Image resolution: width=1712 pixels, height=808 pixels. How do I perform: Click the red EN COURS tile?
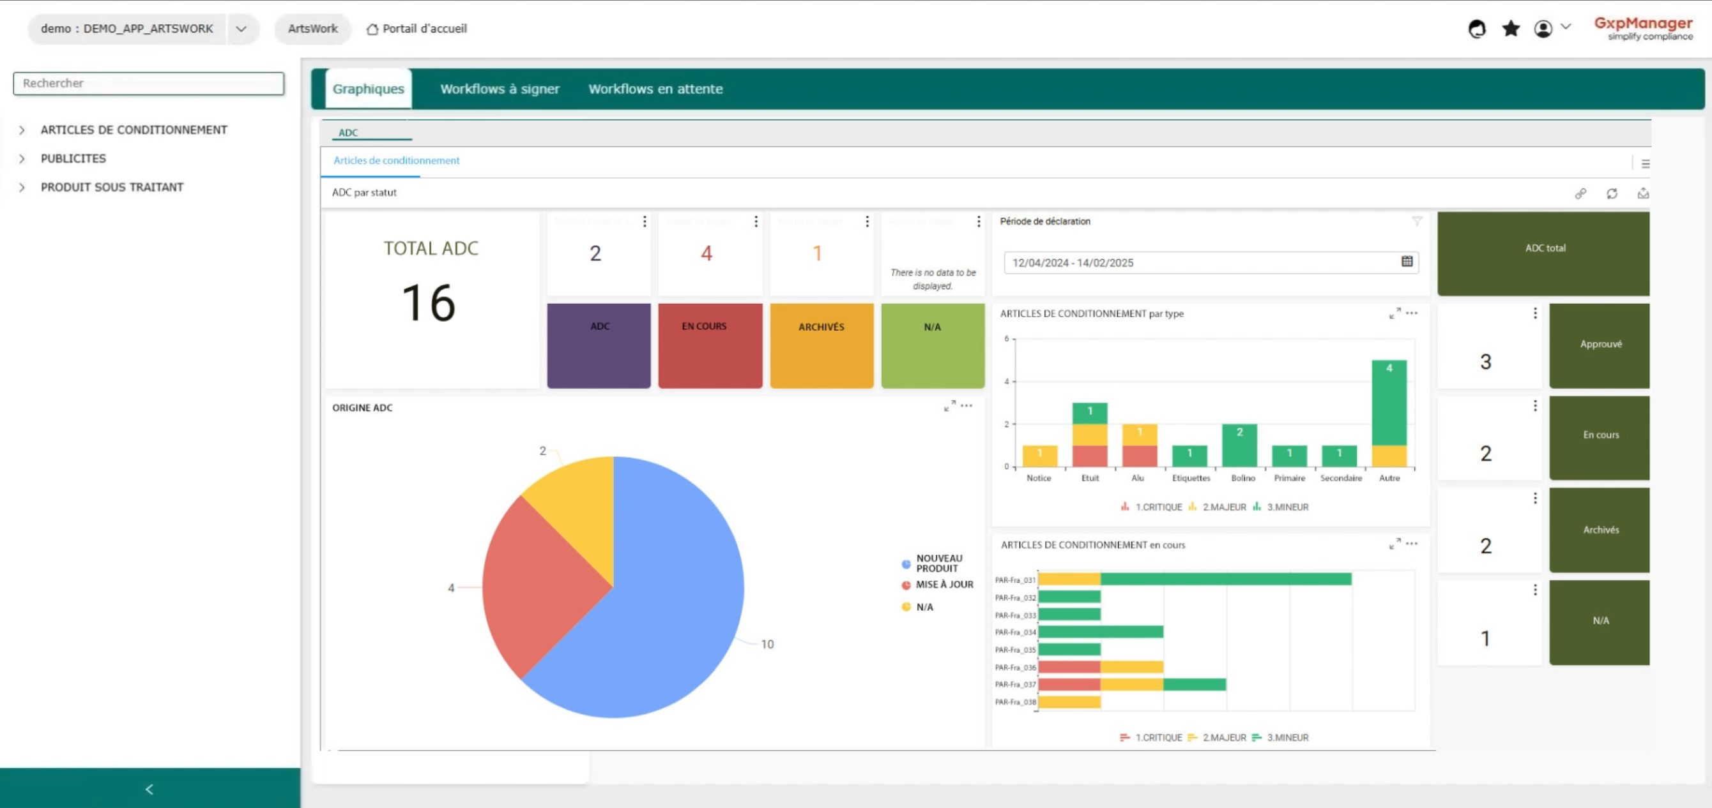710,345
